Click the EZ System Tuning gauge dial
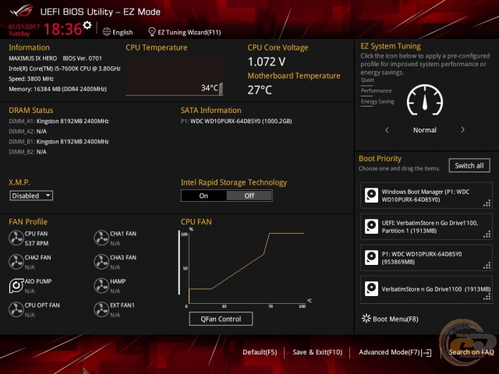The image size is (499, 374). tap(424, 101)
